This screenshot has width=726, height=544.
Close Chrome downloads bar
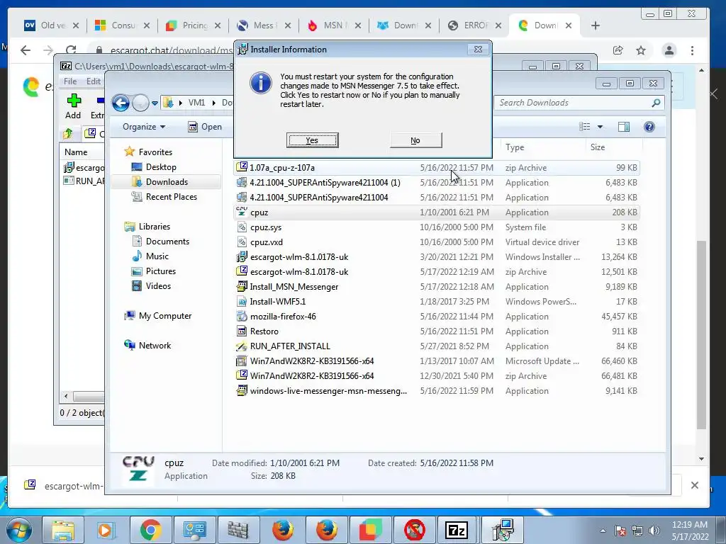[x=695, y=485]
